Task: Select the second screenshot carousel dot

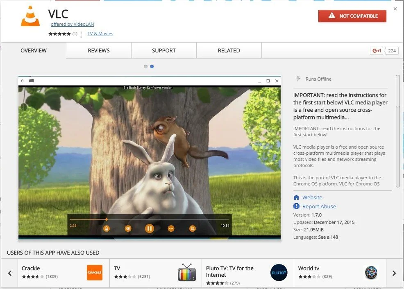Action: pyautogui.click(x=152, y=66)
